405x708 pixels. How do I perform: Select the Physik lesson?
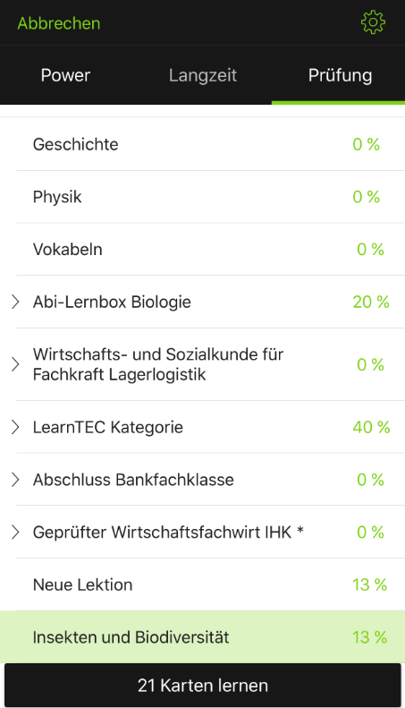(202, 196)
